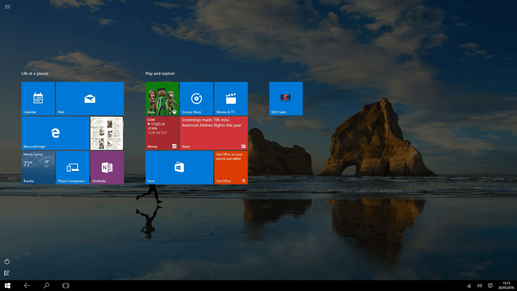Viewport: 517px width, 291px height.
Task: Open the Action Center in the system tray
Action: pyautogui.click(x=490, y=285)
